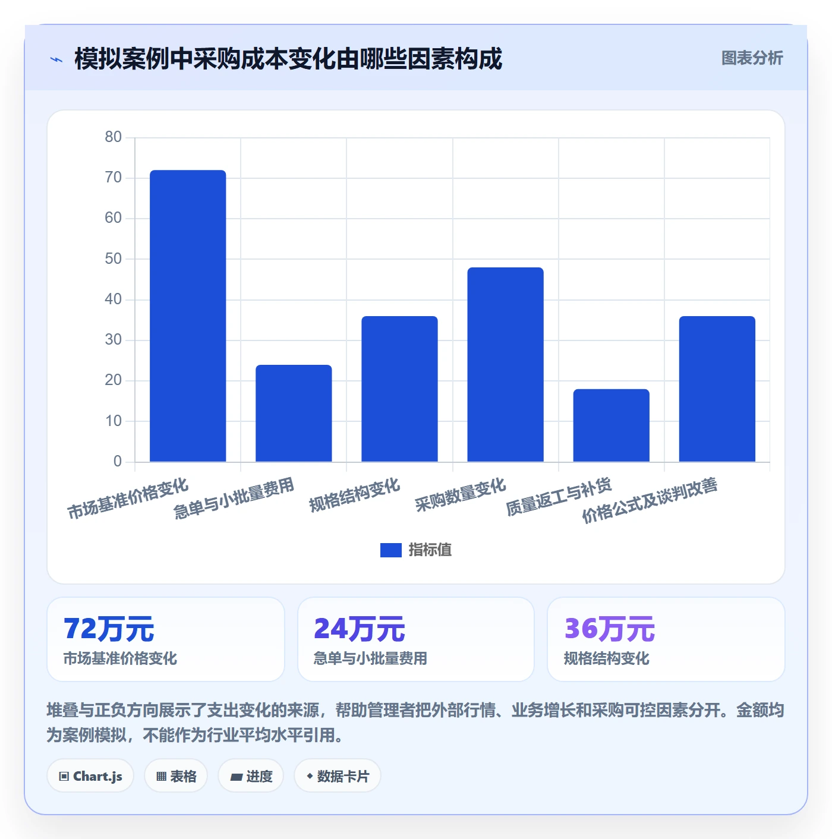Click the Chart.js tag icon
This screenshot has height=839, width=832.
pyautogui.click(x=64, y=776)
